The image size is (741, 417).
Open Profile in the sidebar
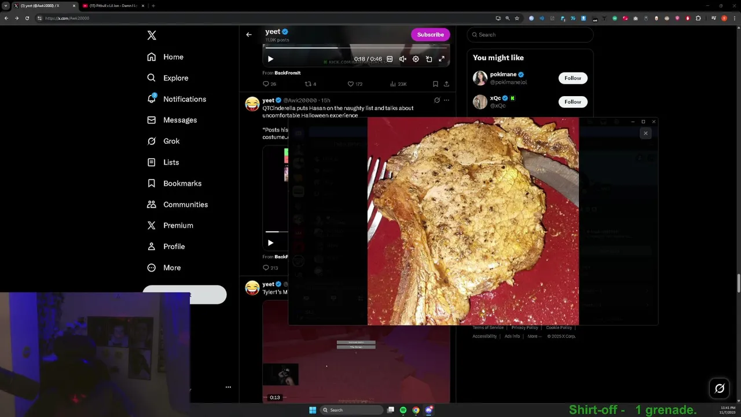[x=166, y=246]
